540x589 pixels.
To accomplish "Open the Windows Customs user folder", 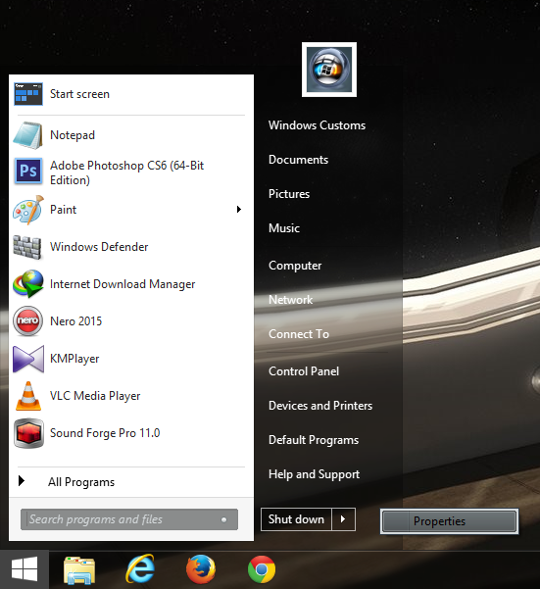I will coord(317,125).
